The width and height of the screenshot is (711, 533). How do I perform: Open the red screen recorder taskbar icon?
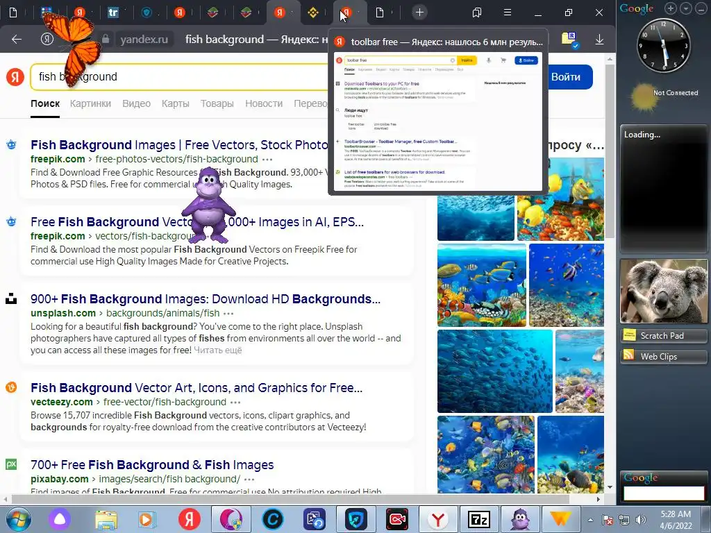pos(397,519)
